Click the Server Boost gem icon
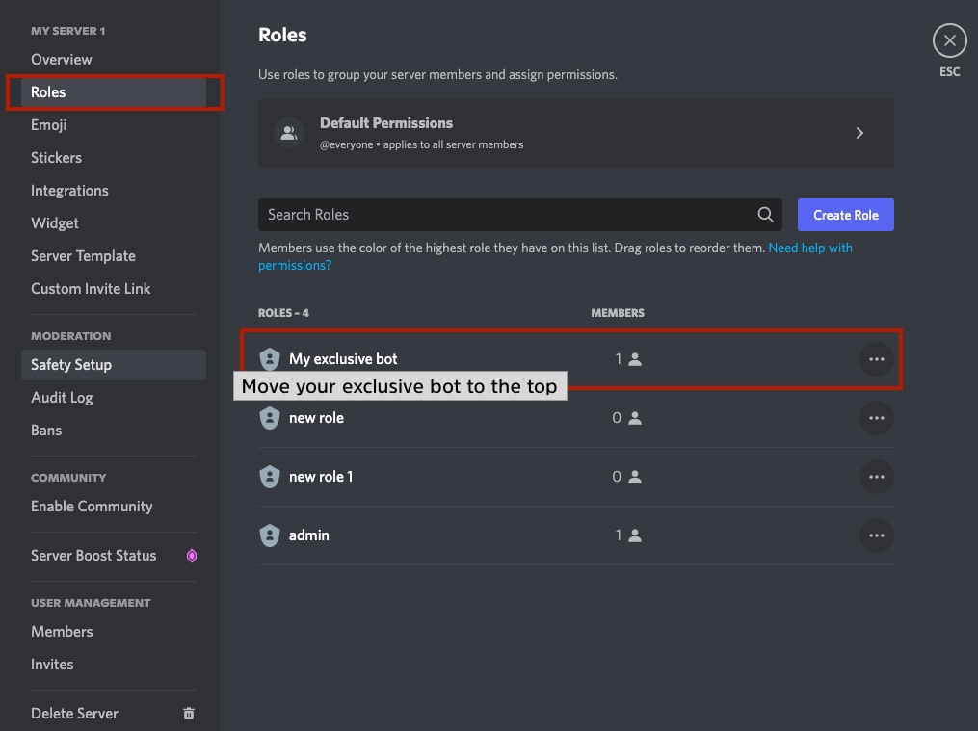978x731 pixels. (192, 556)
